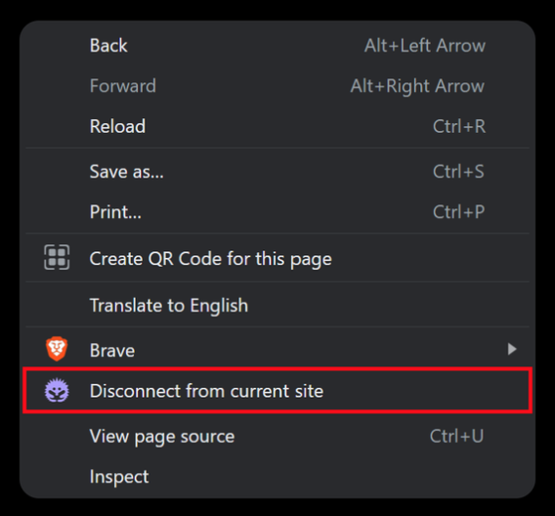The image size is (555, 516).
Task: Open the Brave menu entry
Action: coord(277,350)
